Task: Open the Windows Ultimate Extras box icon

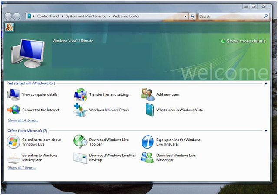Action: pos(80,110)
